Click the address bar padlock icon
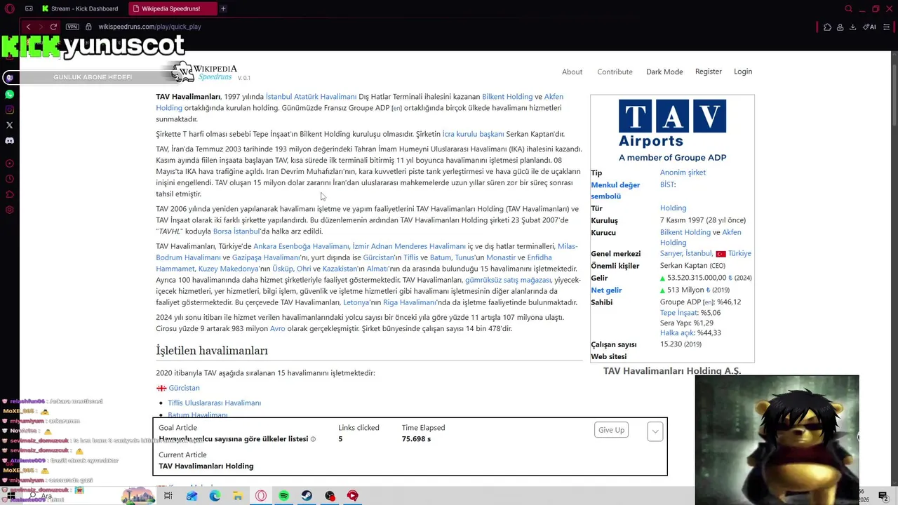Viewport: 898px width, 505px height. (x=88, y=27)
